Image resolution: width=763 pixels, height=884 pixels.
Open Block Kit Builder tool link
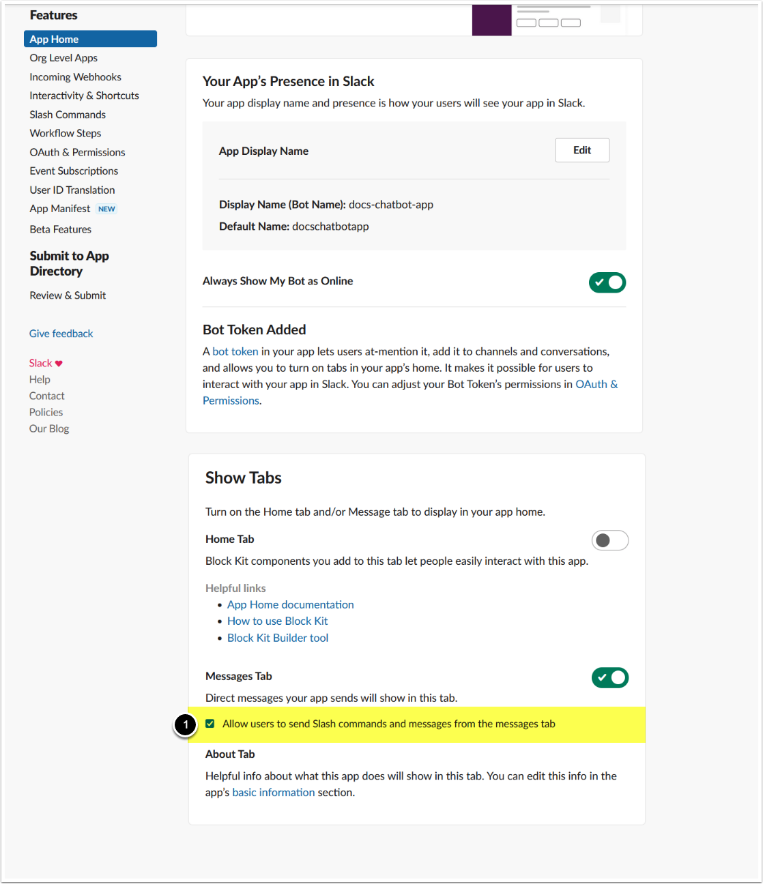(x=278, y=638)
